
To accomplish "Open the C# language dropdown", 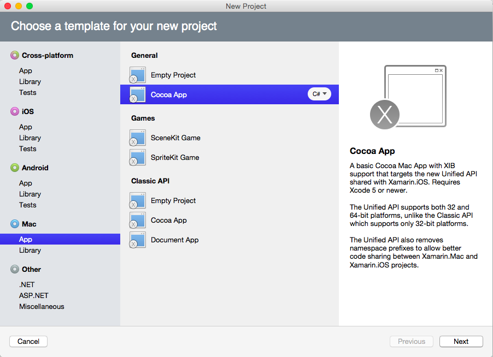I will [319, 94].
